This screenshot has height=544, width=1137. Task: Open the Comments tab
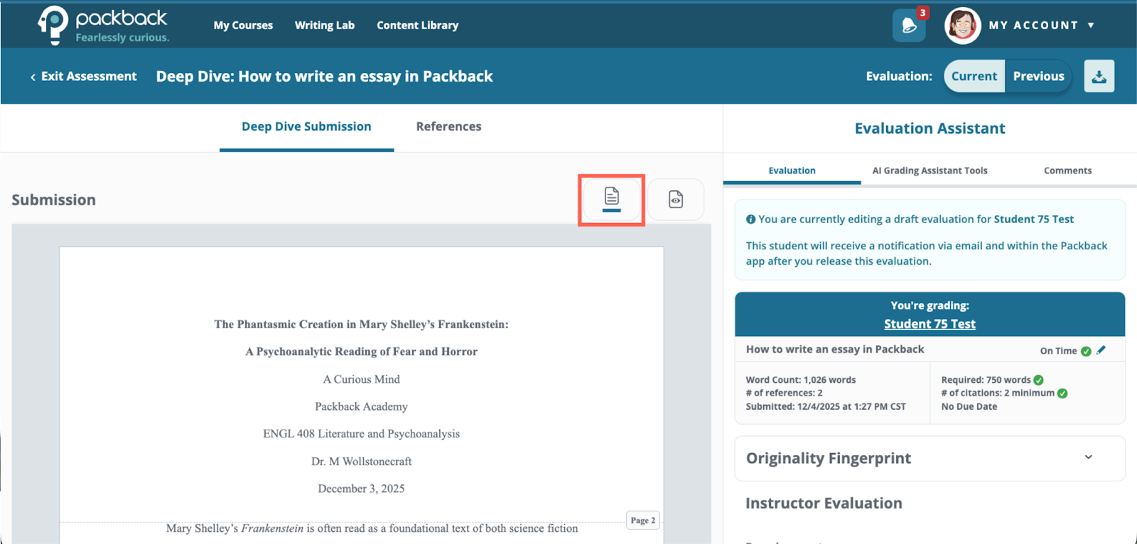coord(1067,170)
